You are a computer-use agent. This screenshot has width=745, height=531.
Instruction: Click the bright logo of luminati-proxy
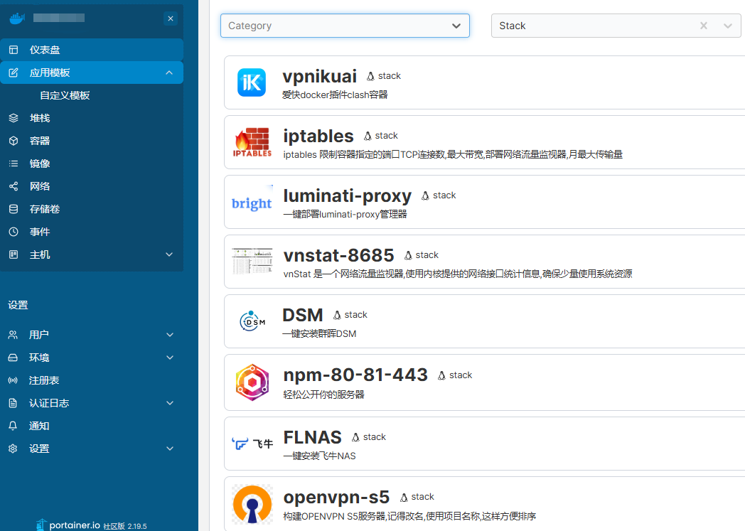pos(252,203)
